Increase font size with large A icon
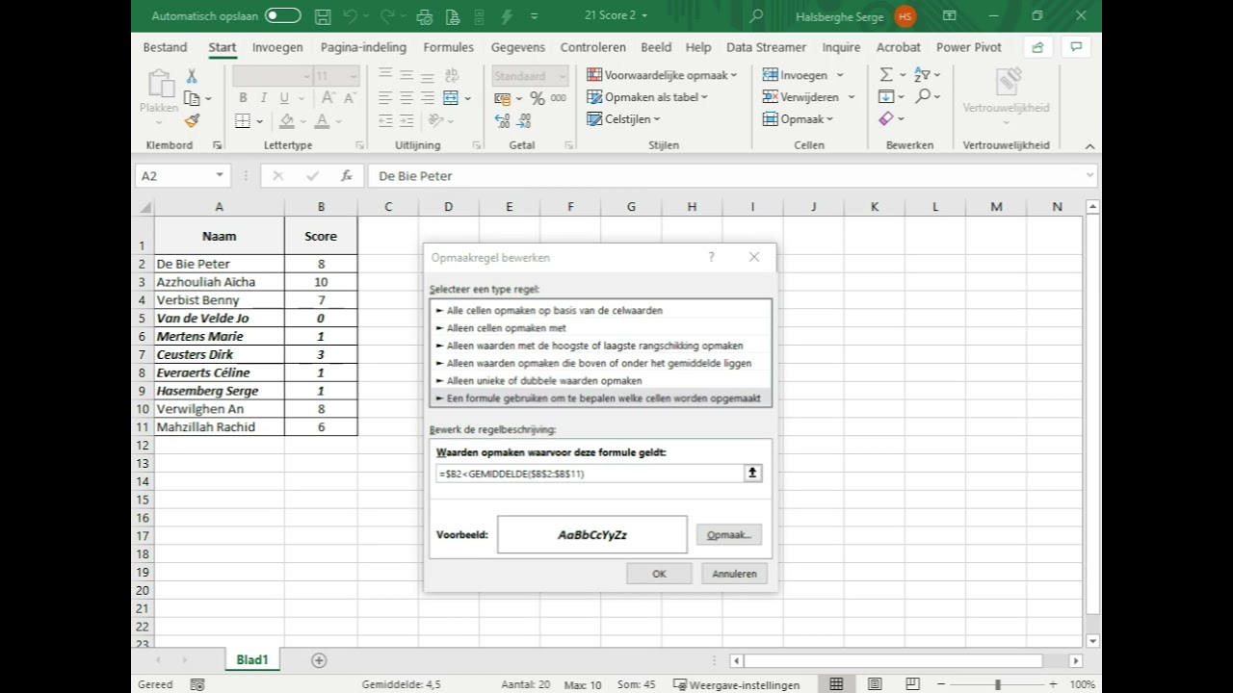This screenshot has width=1233, height=693. (328, 98)
